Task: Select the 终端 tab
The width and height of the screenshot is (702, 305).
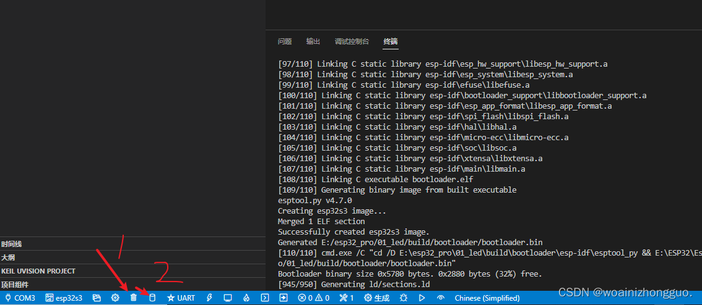Action: click(x=391, y=41)
